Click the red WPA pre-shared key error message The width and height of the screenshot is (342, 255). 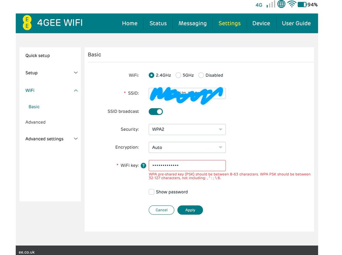tap(230, 176)
